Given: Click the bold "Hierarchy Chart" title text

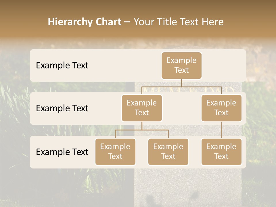Looking at the screenshot, I should (x=84, y=22).
